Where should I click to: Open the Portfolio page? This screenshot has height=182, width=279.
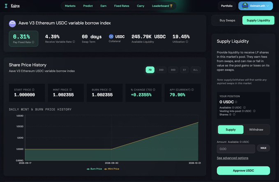point(227,6)
